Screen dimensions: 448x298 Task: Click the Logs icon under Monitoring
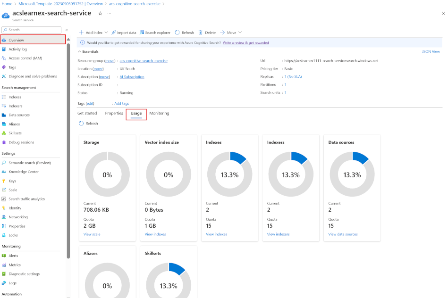(x=4, y=283)
